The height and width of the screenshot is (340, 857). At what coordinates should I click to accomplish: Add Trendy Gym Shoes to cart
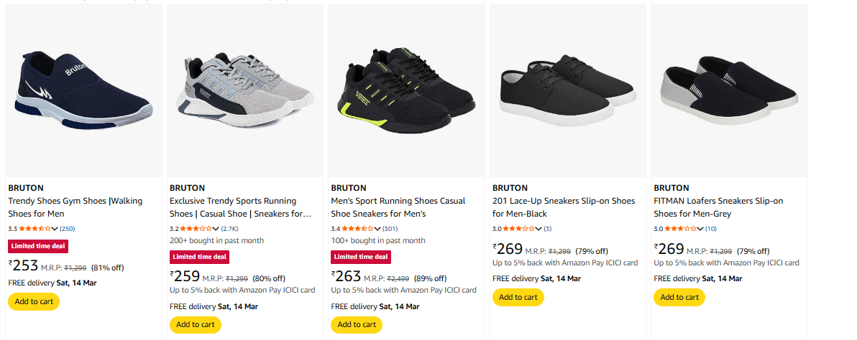click(x=34, y=301)
